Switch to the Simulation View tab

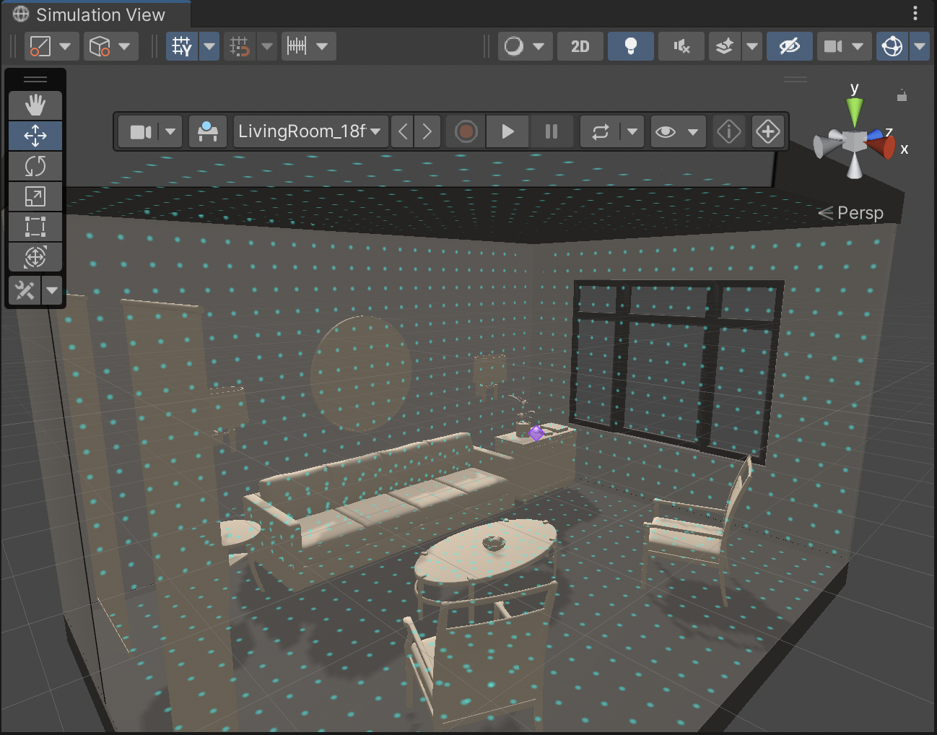point(94,14)
